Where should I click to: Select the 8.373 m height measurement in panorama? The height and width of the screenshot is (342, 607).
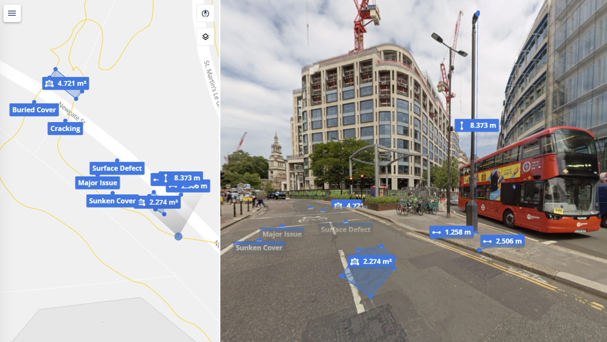pos(477,125)
